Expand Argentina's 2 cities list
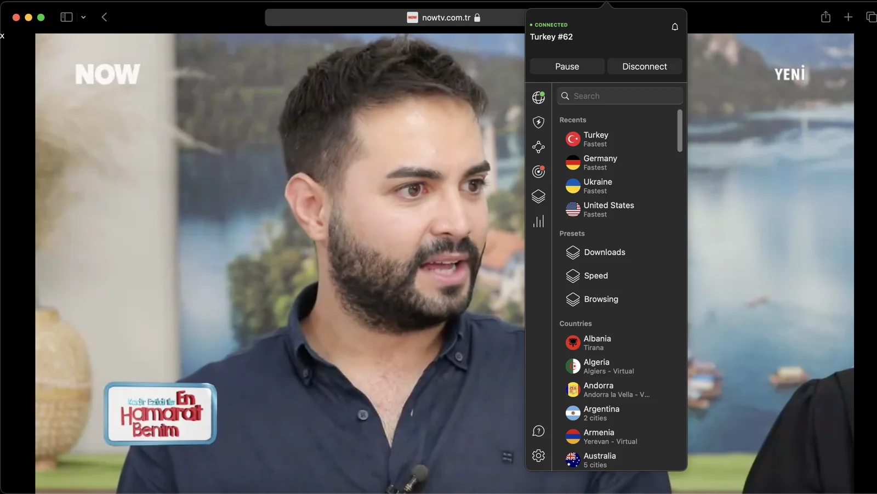877x494 pixels. [x=601, y=413]
